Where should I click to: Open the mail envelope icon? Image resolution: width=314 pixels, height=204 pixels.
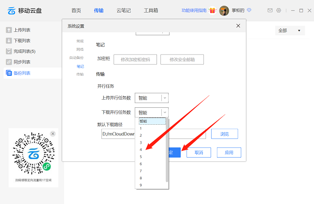tap(270, 10)
